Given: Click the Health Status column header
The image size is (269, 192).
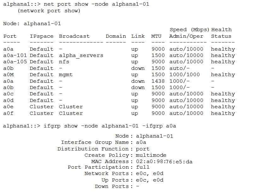Looking at the screenshot, I should point(221,33).
